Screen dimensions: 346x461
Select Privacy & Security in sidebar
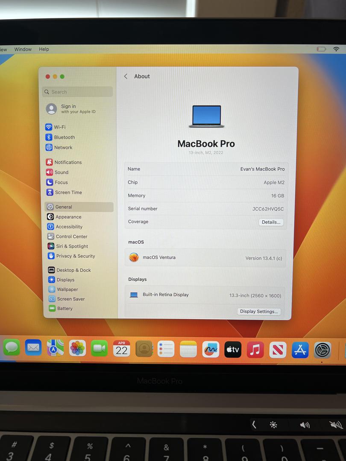(75, 256)
